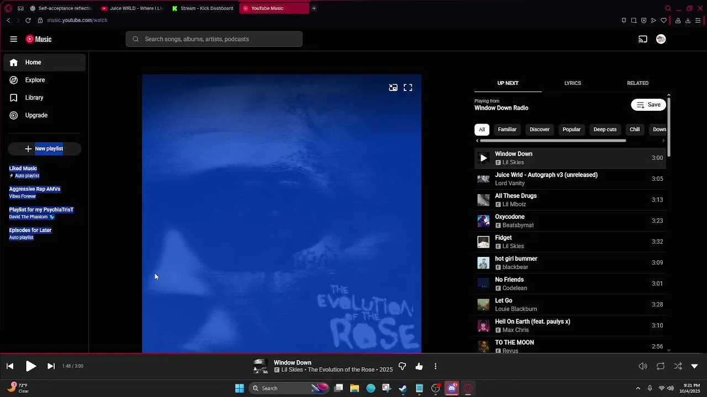Click the YouTube Music logo
This screenshot has width=707, height=397.
[x=39, y=39]
